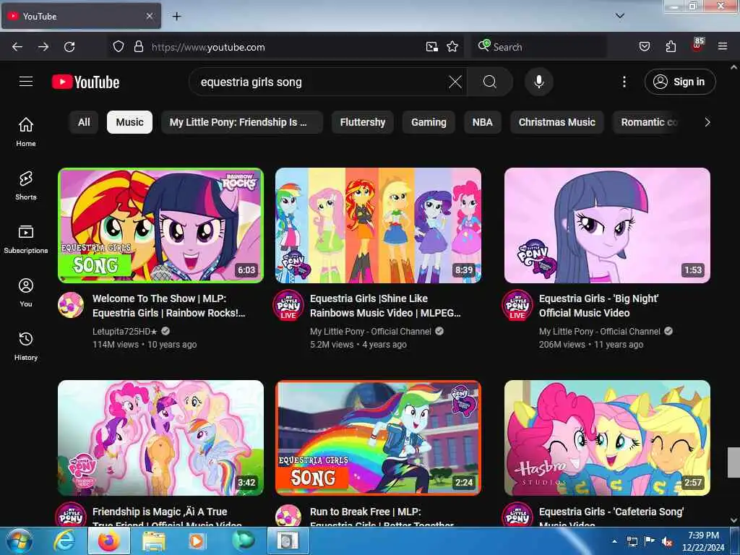Open Windows Explorer folder in the taskbar
This screenshot has width=740, height=555.
(x=154, y=541)
